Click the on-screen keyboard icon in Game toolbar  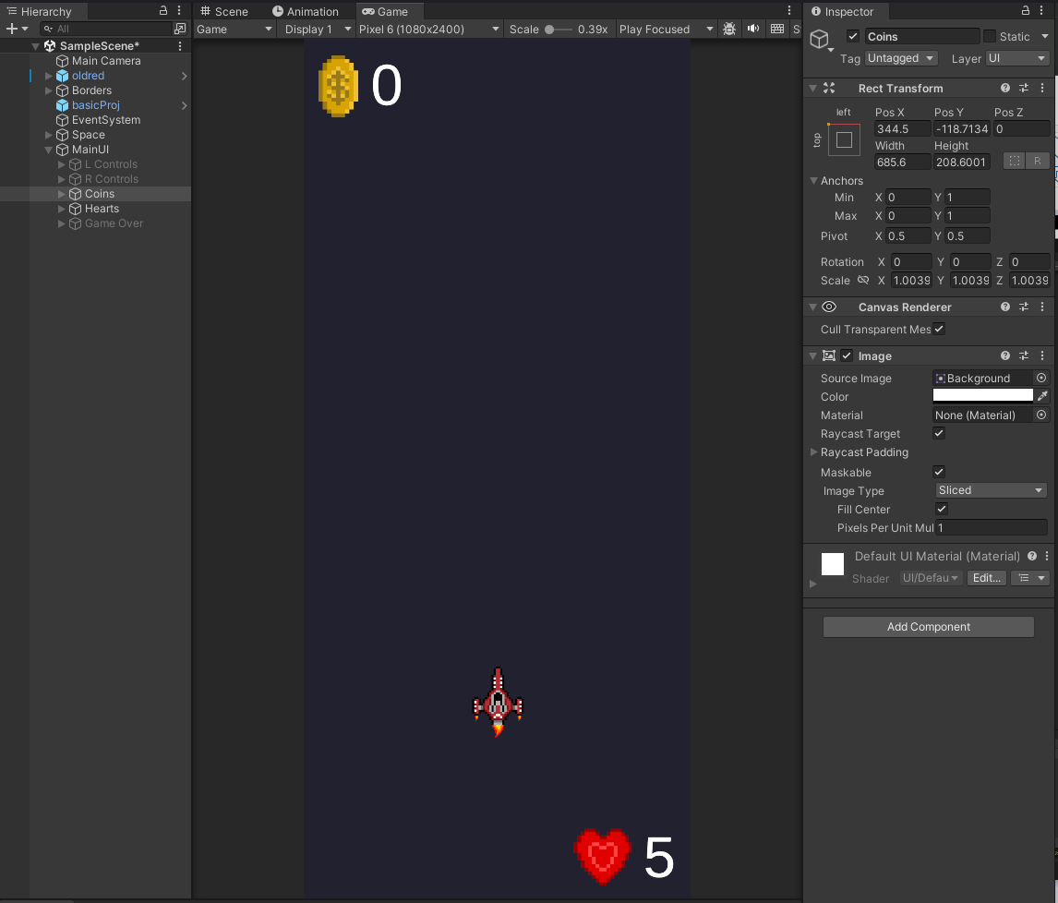pyautogui.click(x=775, y=29)
